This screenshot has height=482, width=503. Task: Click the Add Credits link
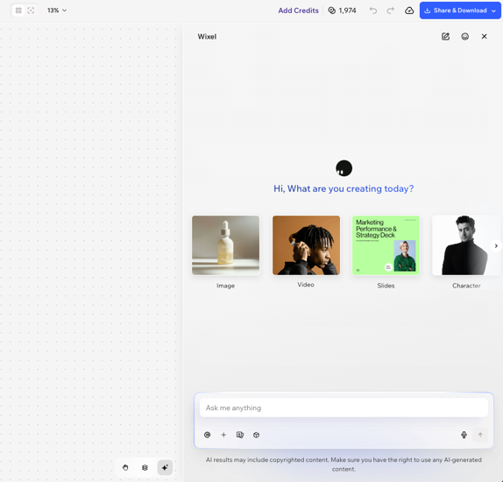[298, 11]
